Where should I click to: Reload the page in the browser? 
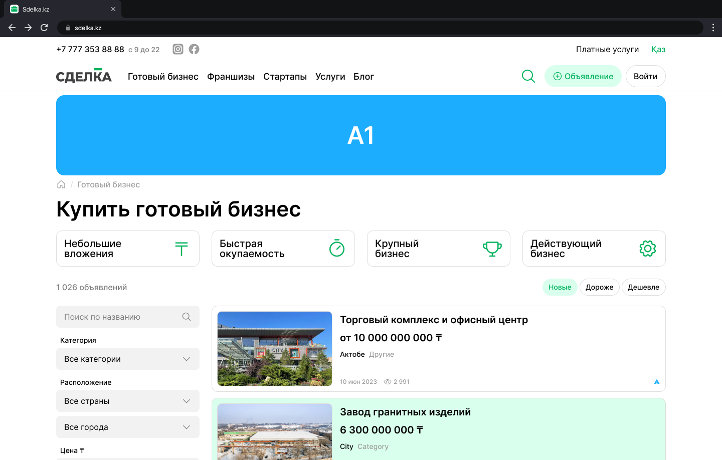tap(44, 28)
